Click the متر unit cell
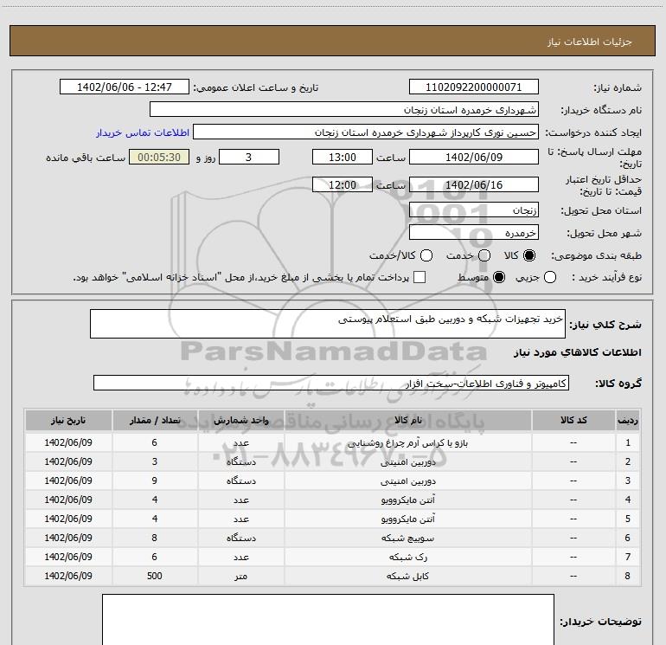666x645 pixels. (240, 576)
